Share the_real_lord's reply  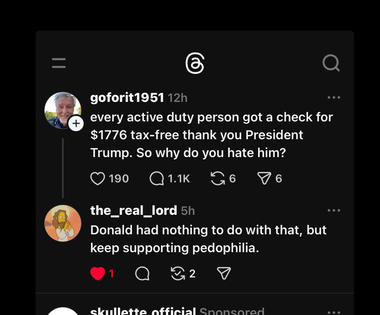click(x=224, y=274)
